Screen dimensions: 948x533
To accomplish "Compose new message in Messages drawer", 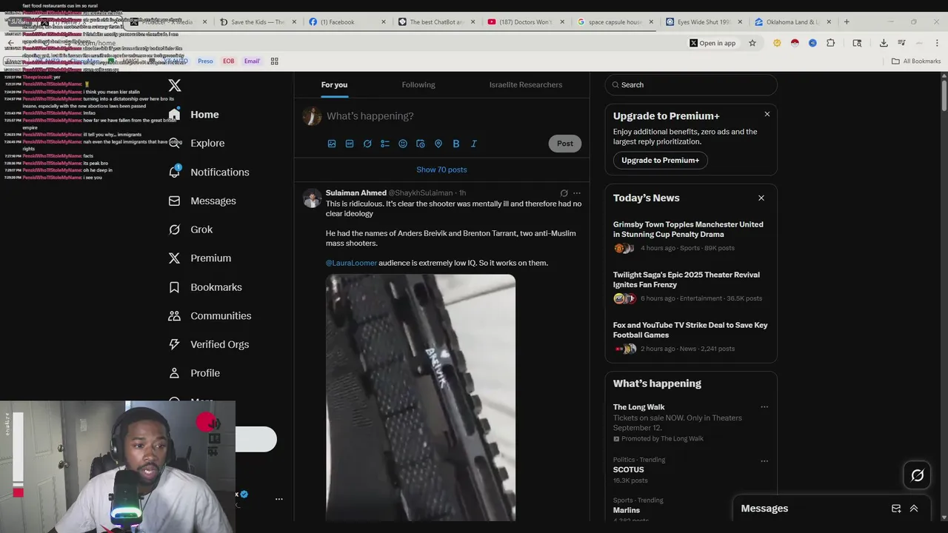I will coord(896,509).
